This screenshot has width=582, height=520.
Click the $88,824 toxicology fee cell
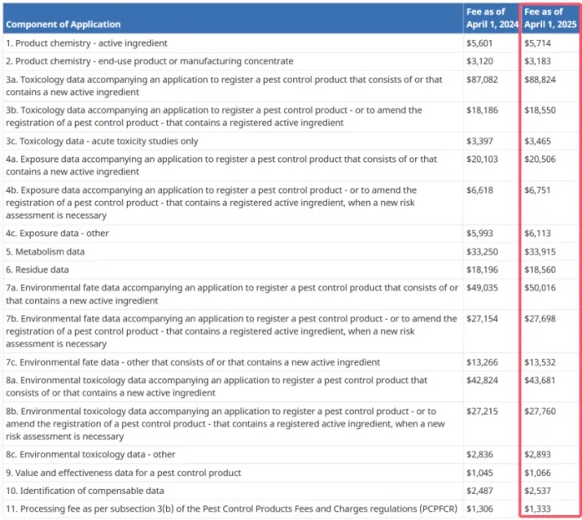point(541,79)
